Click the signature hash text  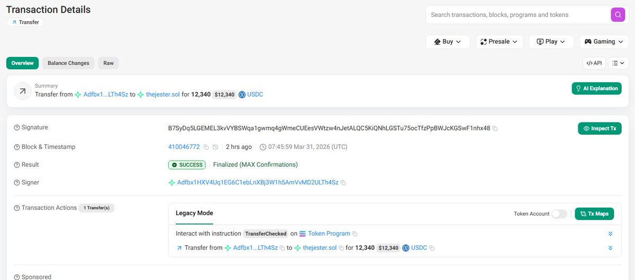point(329,128)
